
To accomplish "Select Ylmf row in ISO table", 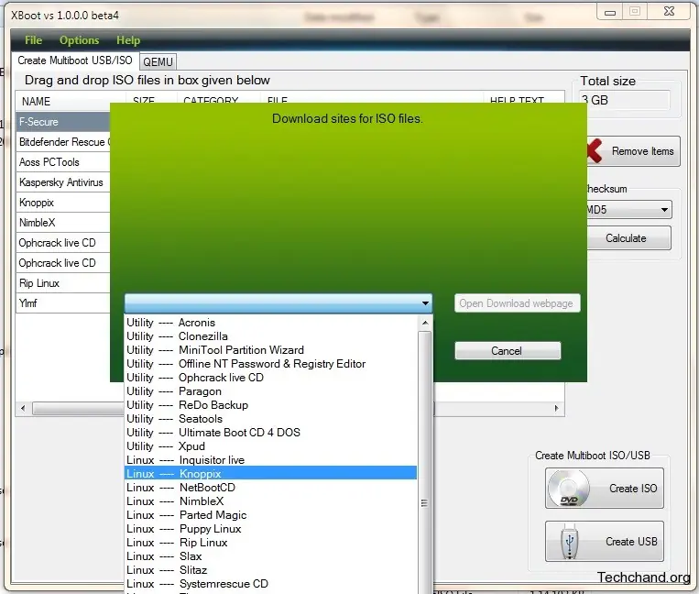I will pyautogui.click(x=63, y=303).
